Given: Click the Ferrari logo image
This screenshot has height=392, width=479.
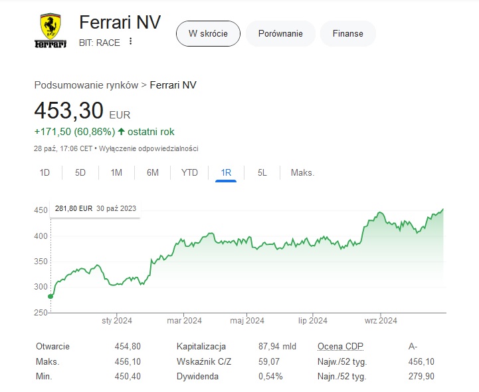Looking at the screenshot, I should pos(50,31).
